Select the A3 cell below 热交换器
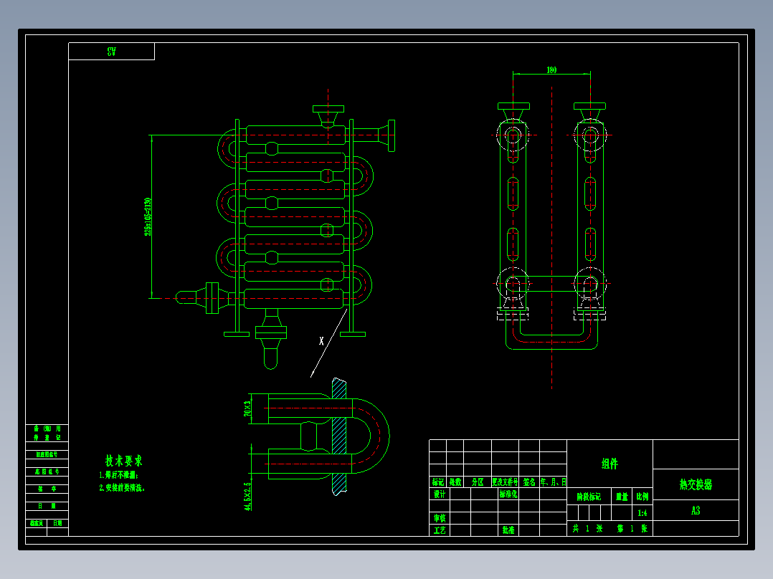 coord(696,510)
